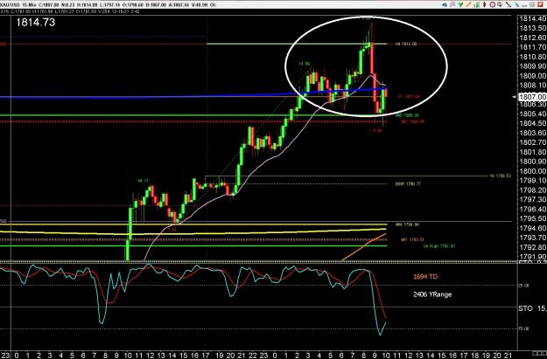Click the RWR 1798.77 level label
The image size is (547, 359).
[408, 183]
